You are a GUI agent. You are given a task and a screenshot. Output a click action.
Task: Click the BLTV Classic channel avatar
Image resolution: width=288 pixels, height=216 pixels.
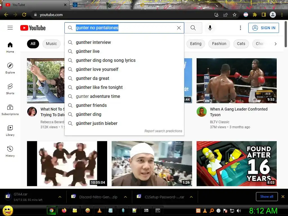201,112
